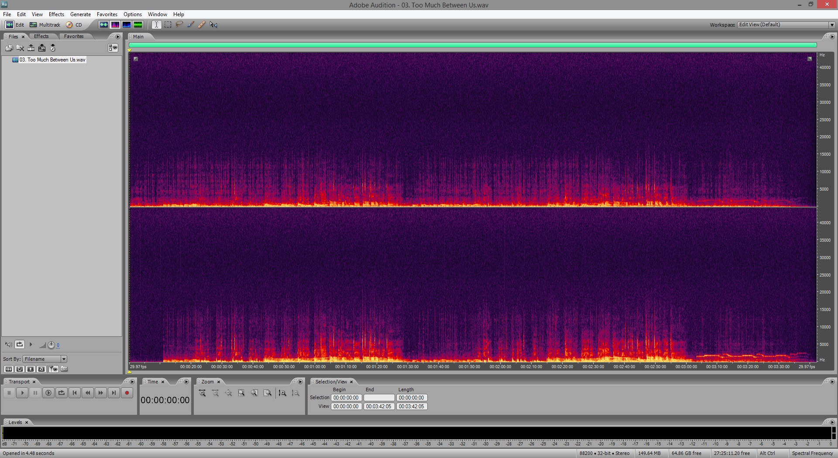
Task: Select the Lasso Selection tool
Action: 179,25
